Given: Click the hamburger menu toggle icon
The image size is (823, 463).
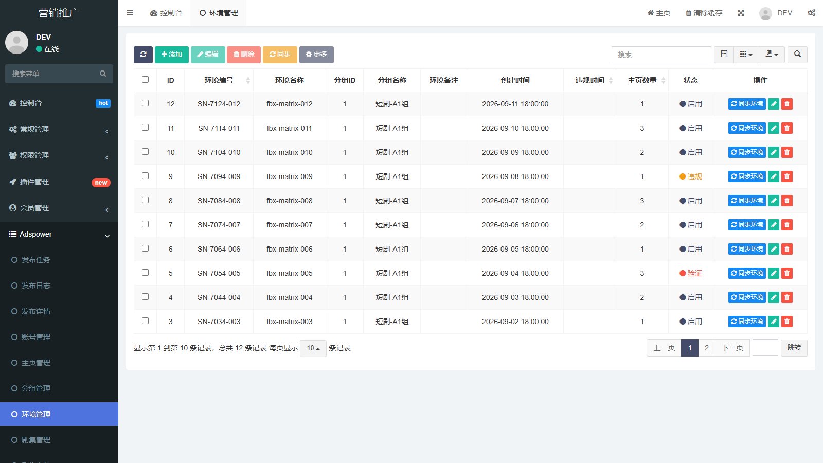Looking at the screenshot, I should click(130, 13).
